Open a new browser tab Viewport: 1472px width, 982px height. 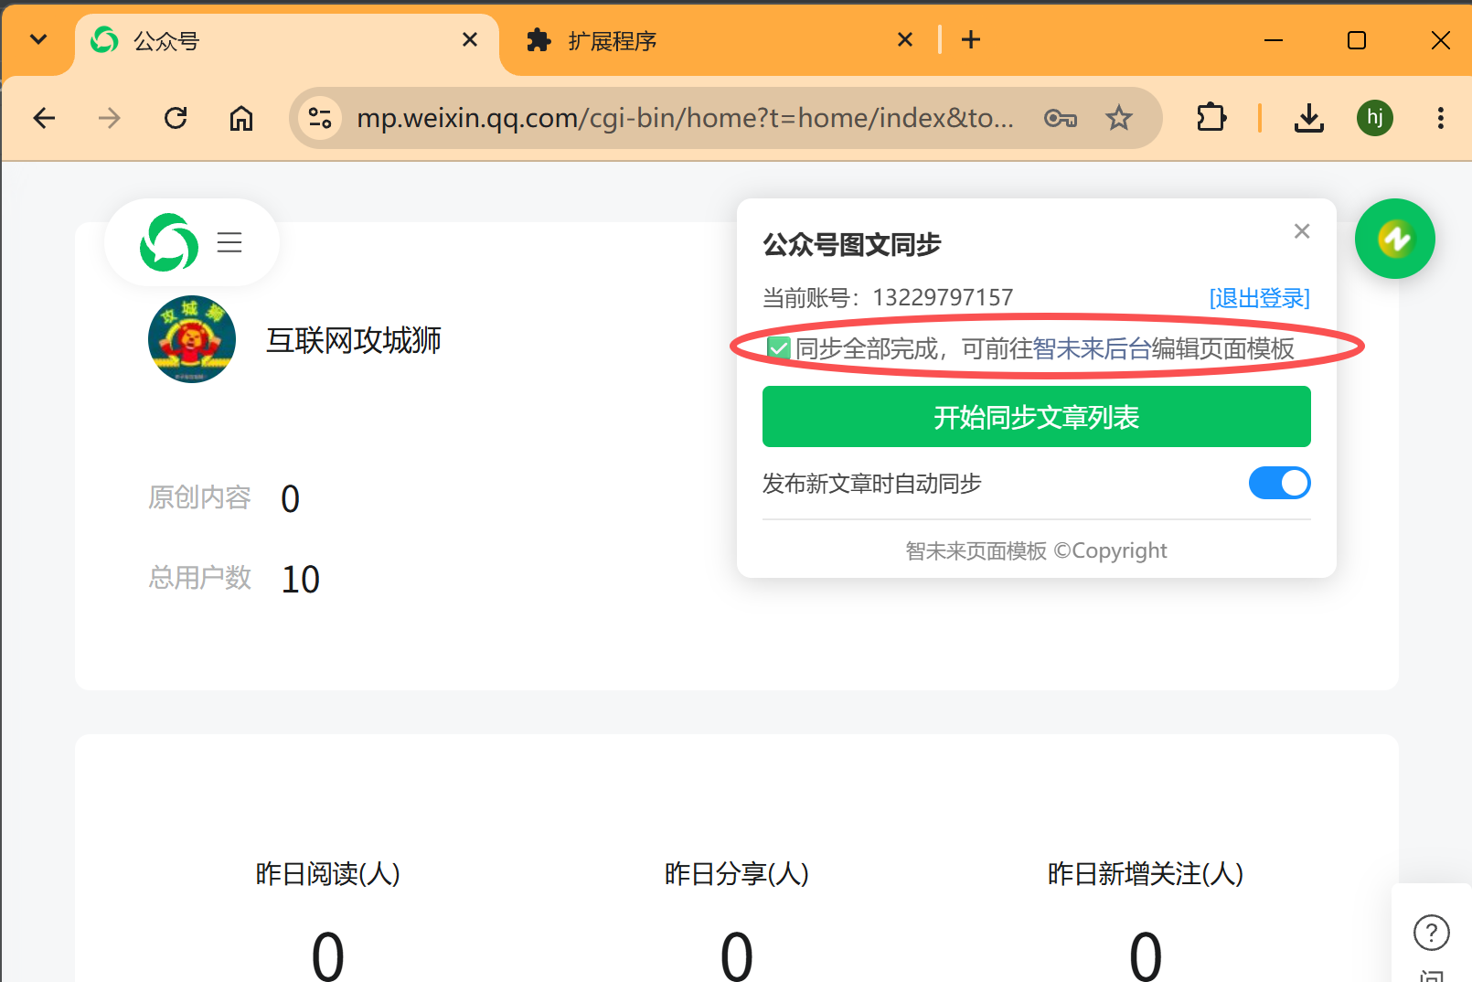(x=971, y=39)
